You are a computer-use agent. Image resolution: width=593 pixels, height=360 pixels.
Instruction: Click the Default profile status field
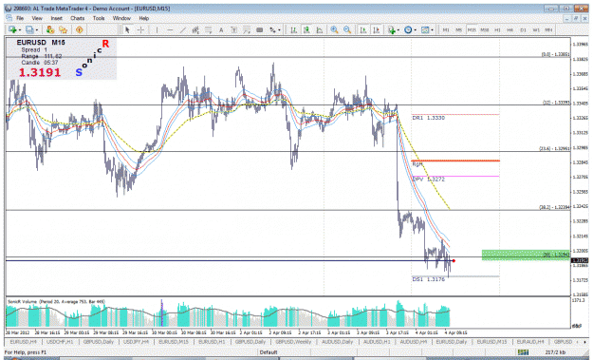pyautogui.click(x=269, y=352)
